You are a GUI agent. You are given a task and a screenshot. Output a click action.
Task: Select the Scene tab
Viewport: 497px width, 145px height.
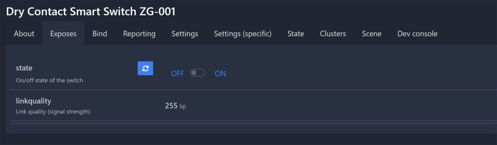pyautogui.click(x=371, y=34)
